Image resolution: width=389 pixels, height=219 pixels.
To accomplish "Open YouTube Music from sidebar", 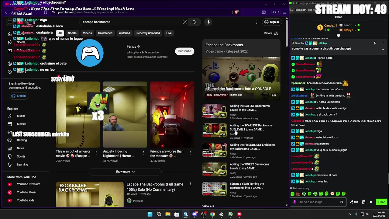I will coord(27,192).
